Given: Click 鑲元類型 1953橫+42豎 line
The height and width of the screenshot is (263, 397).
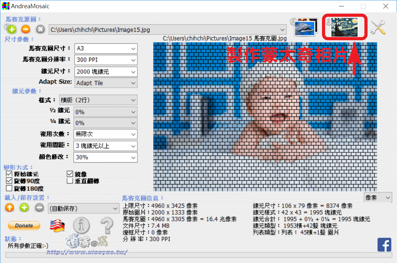Looking at the screenshot, I should [295, 226].
